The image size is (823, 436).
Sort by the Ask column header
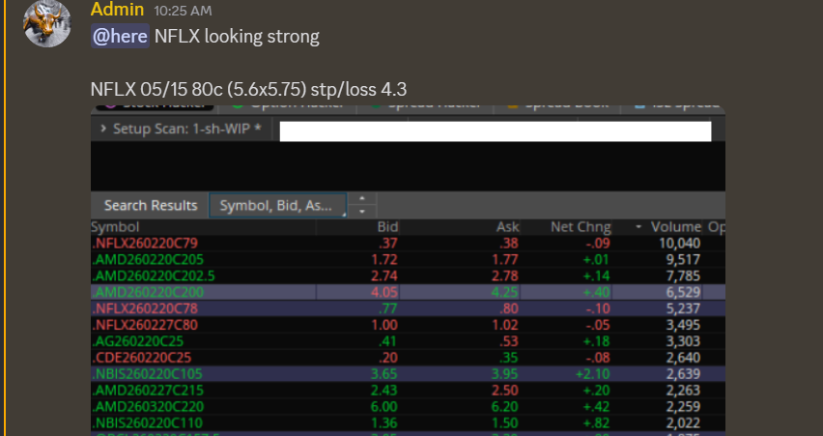tap(507, 227)
